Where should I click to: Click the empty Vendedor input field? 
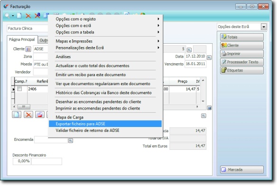pyautogui.click(x=41, y=72)
